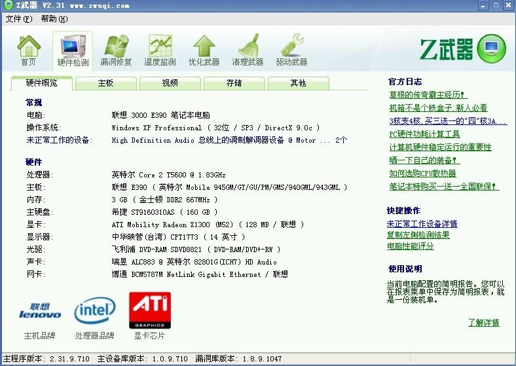Click the 主机品牌 caption
516x366 pixels.
(40, 336)
